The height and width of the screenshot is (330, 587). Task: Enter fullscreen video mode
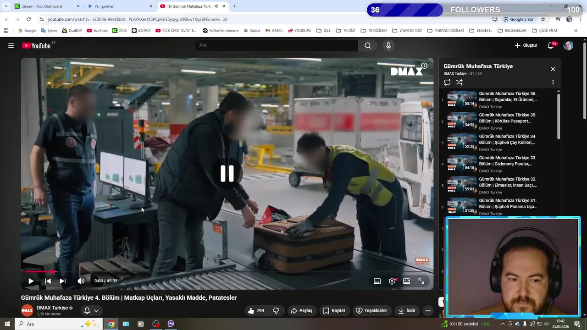pos(421,281)
